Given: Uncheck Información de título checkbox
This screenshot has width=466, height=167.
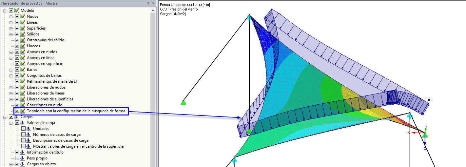Looking at the screenshot, I should (x=17, y=152).
